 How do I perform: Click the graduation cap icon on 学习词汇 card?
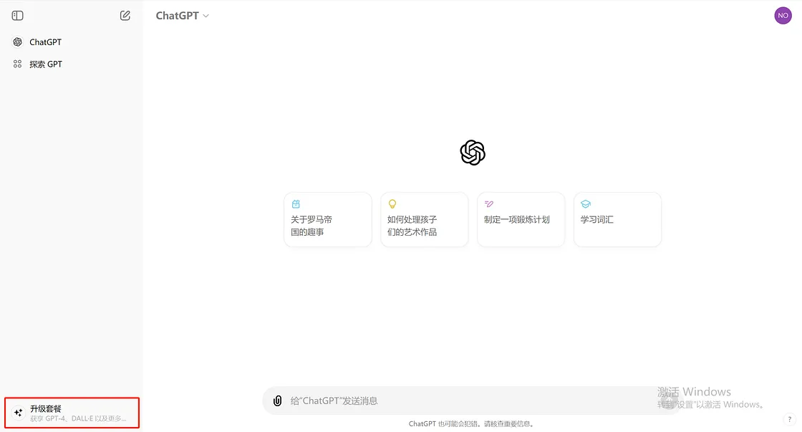pyautogui.click(x=586, y=203)
